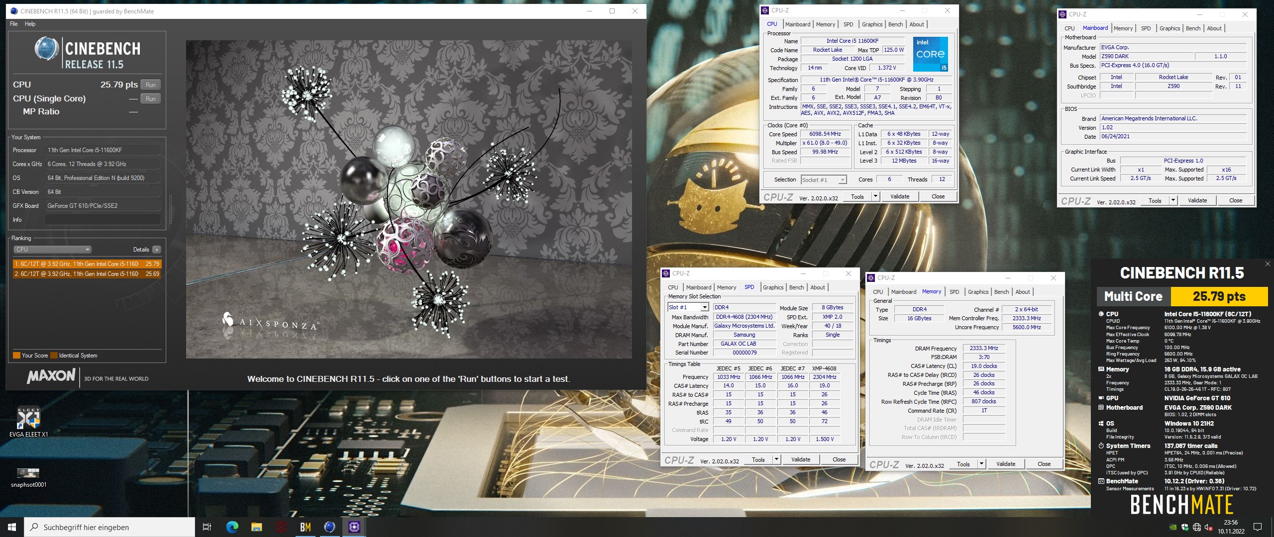Switch to Cinebench via its taskbar icon

point(329,527)
